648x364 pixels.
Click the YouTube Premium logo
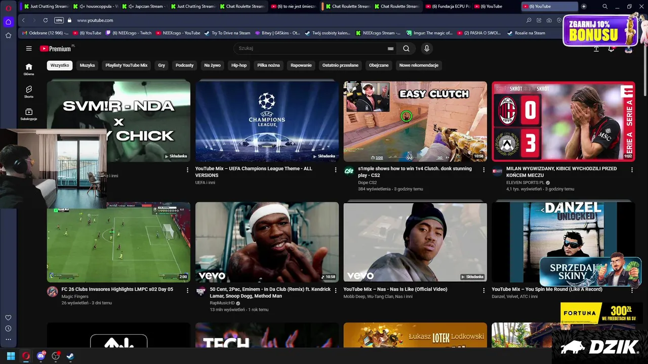[57, 49]
